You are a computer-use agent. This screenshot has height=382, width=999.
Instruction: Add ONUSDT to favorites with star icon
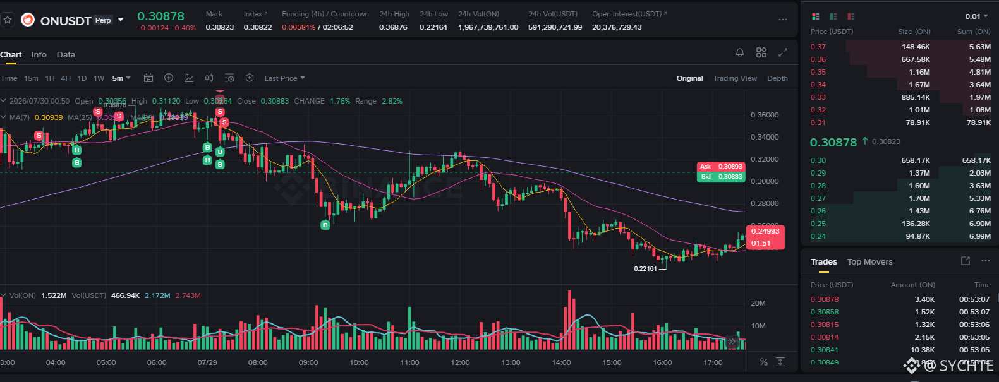pos(8,20)
